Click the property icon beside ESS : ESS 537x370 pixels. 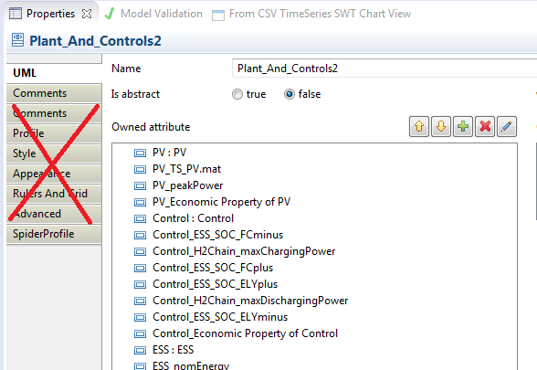coord(140,350)
